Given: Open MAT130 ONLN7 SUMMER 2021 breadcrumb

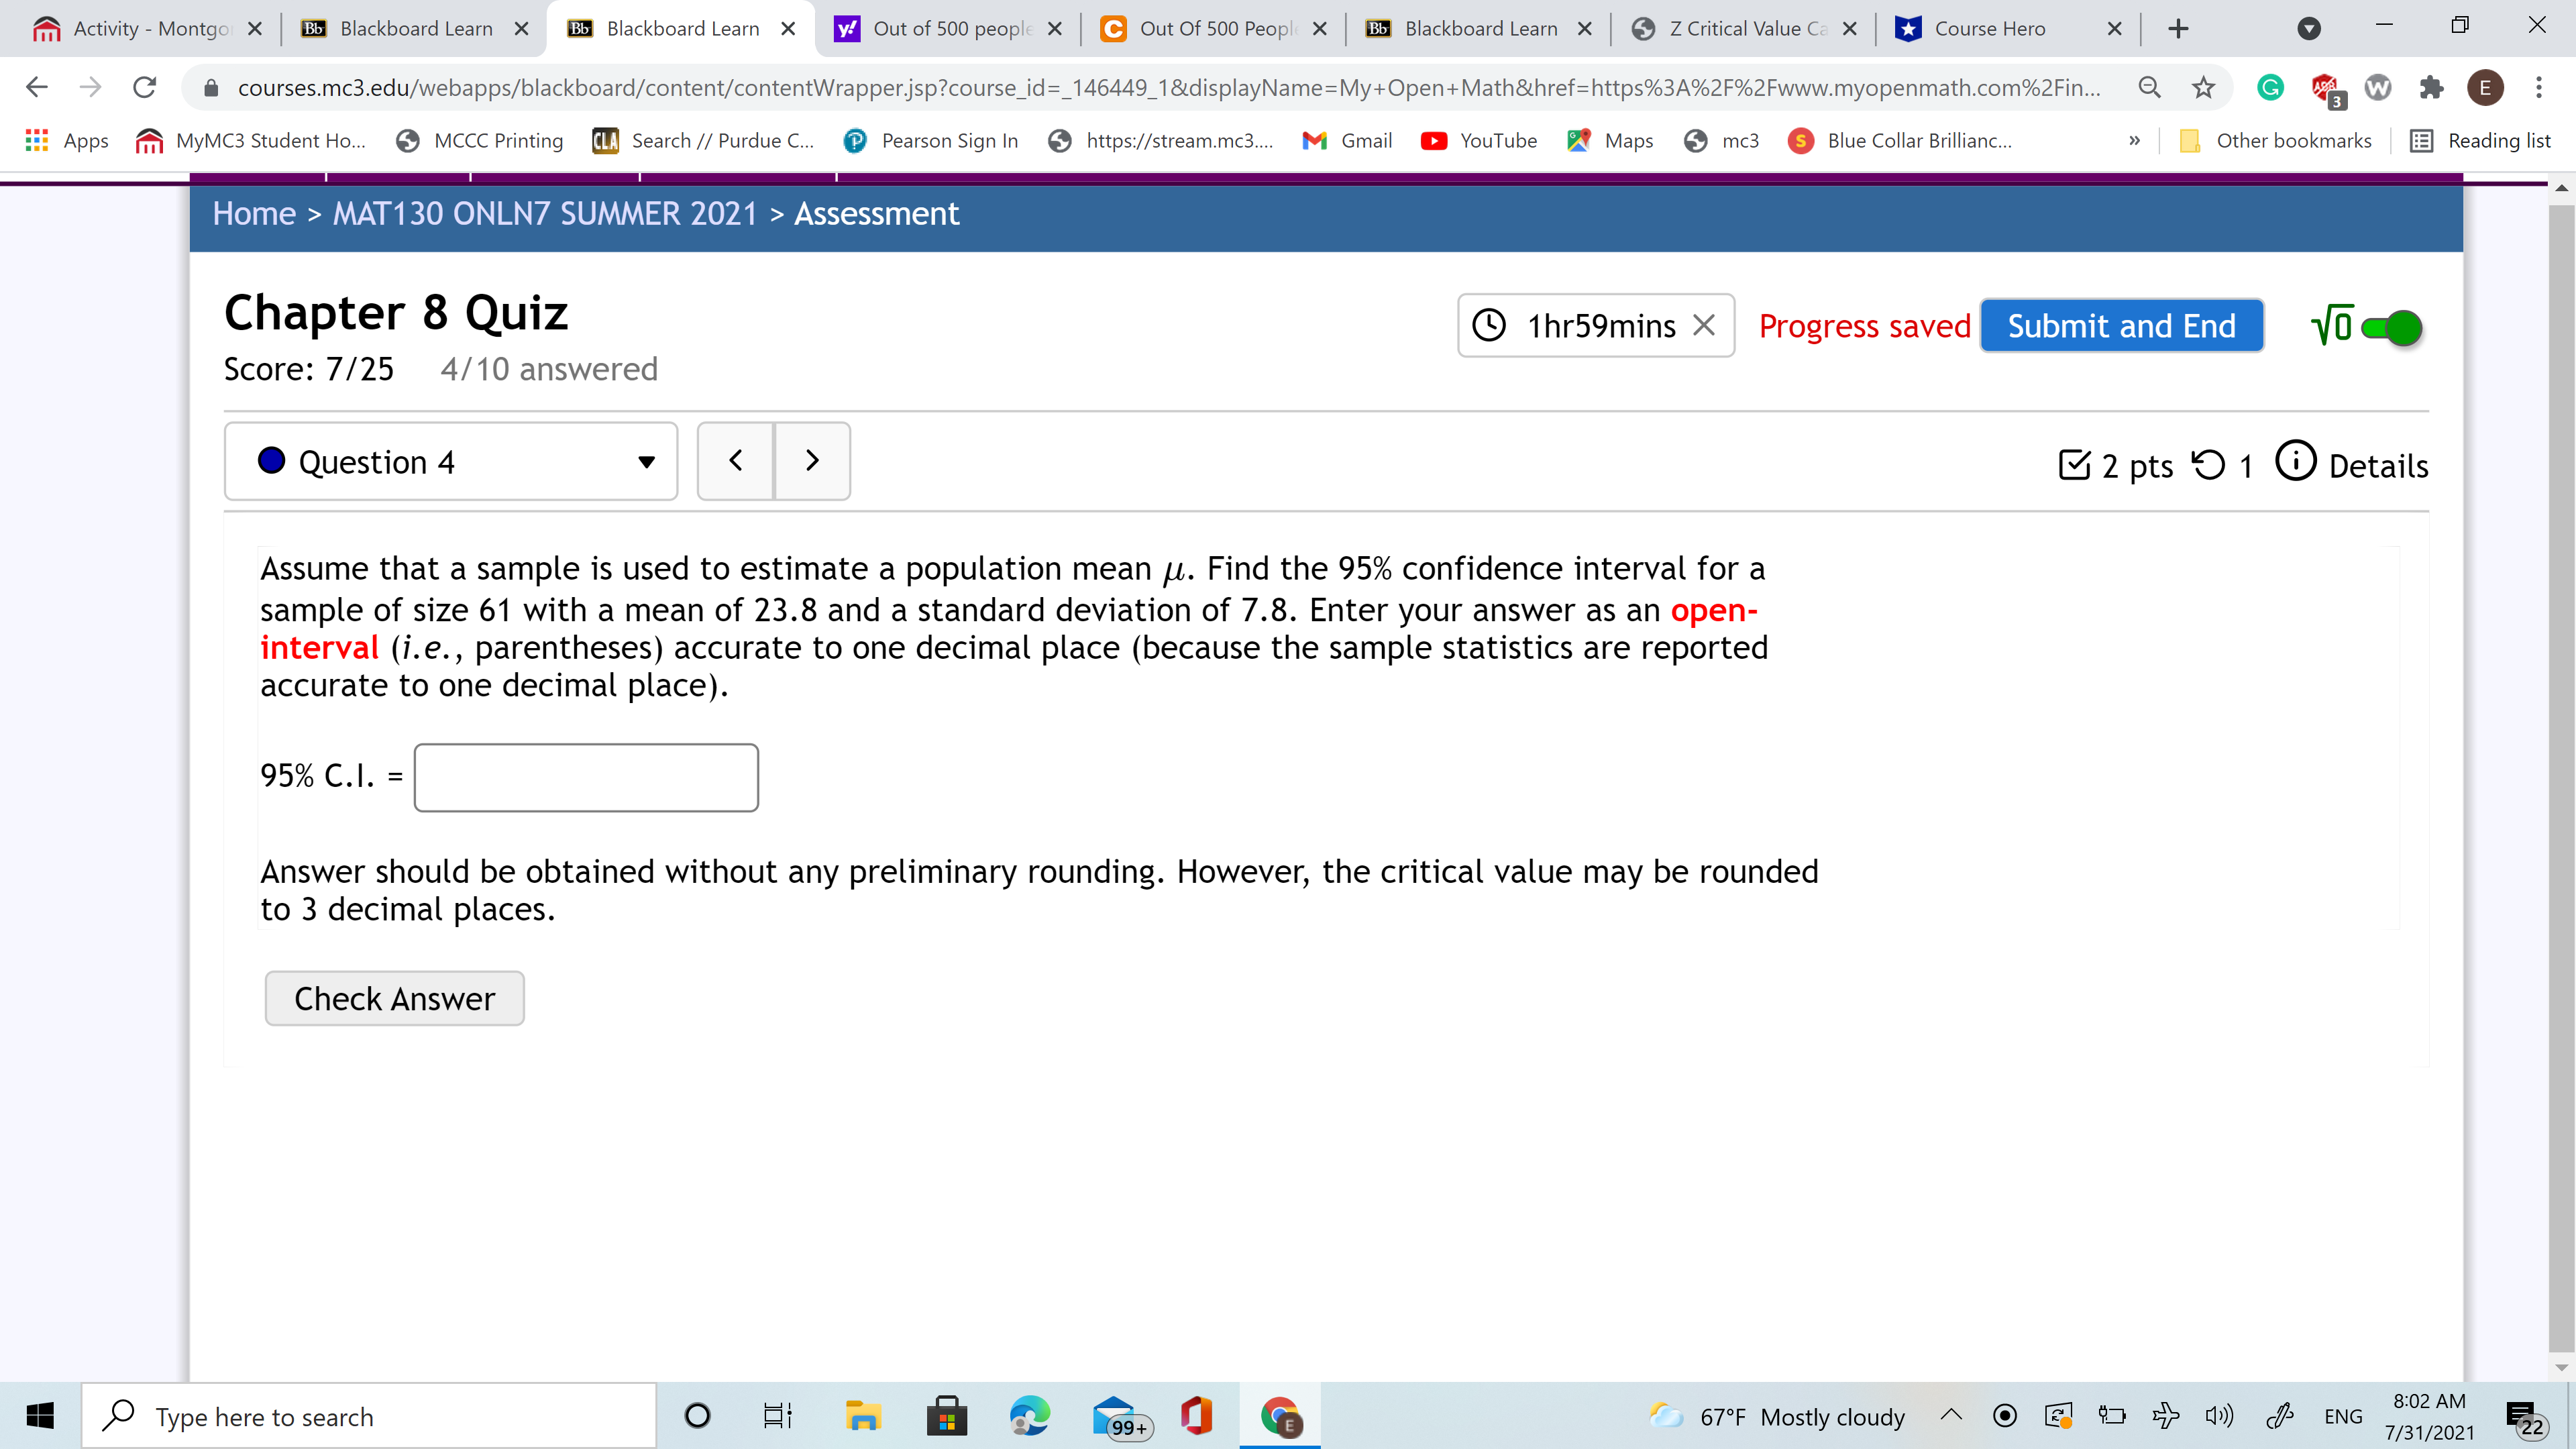Looking at the screenshot, I should tap(545, 214).
